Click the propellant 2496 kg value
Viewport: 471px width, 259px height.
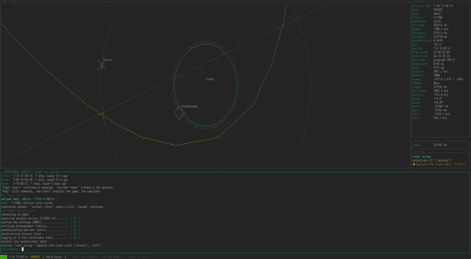pos(439,64)
